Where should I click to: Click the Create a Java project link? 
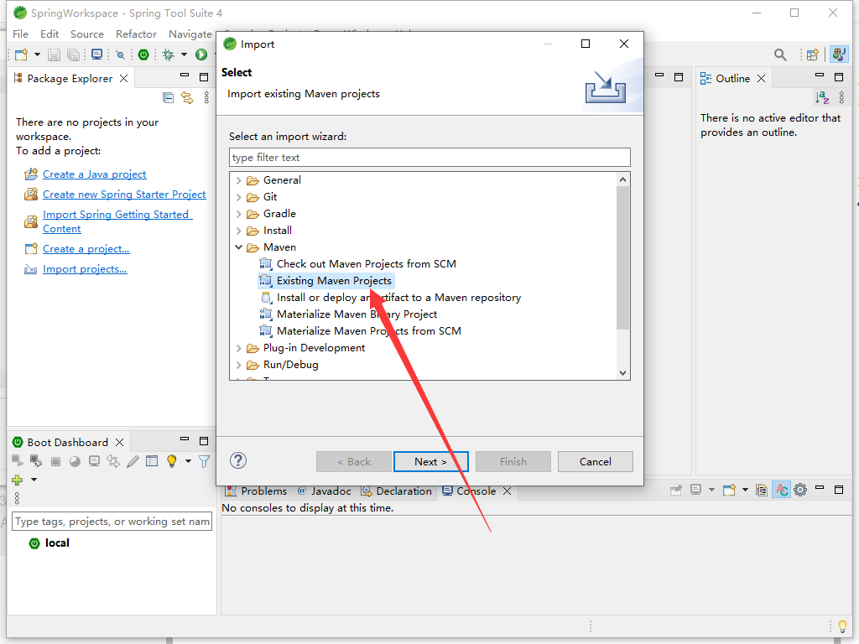point(94,174)
